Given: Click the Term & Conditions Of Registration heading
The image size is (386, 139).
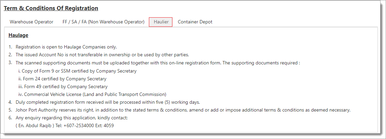Looking at the screenshot, I should click(51, 8).
